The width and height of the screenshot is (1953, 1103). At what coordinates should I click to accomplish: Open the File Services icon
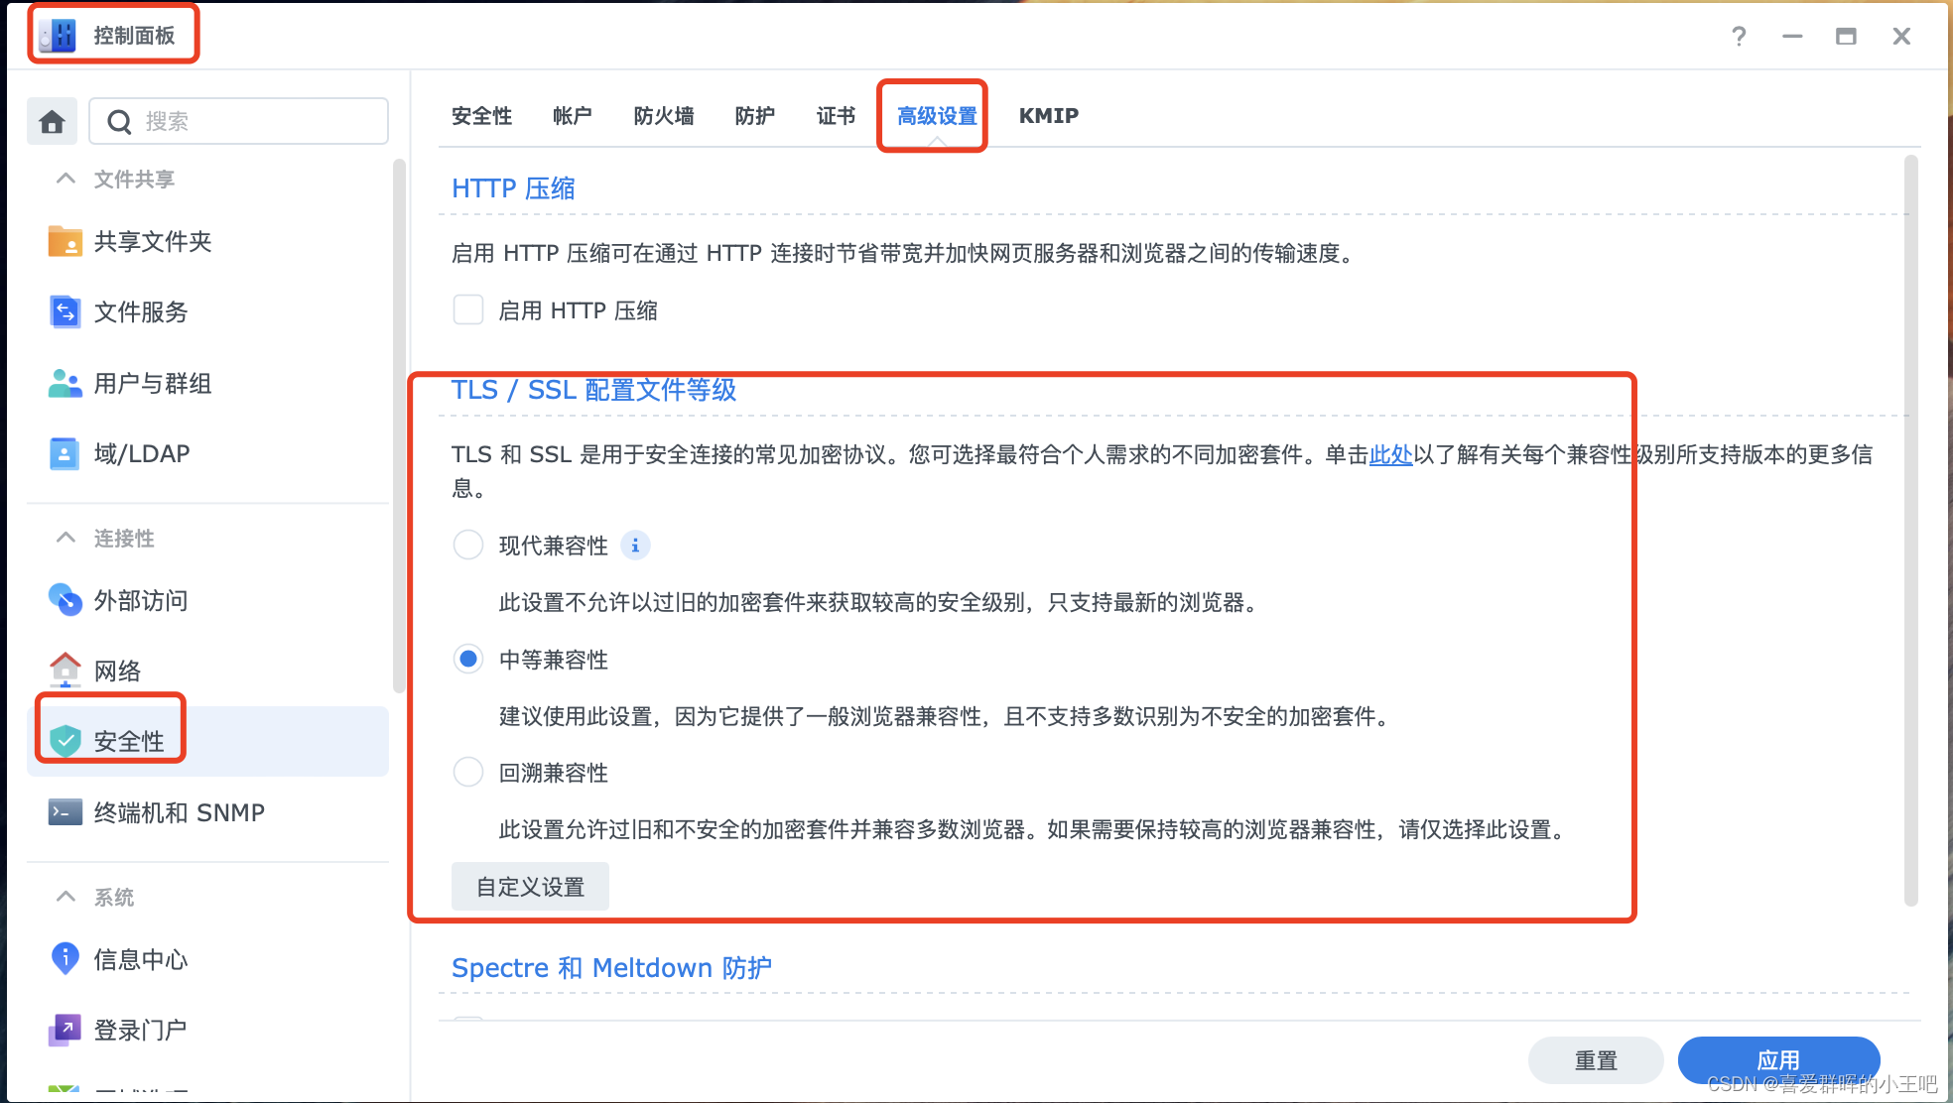65,311
